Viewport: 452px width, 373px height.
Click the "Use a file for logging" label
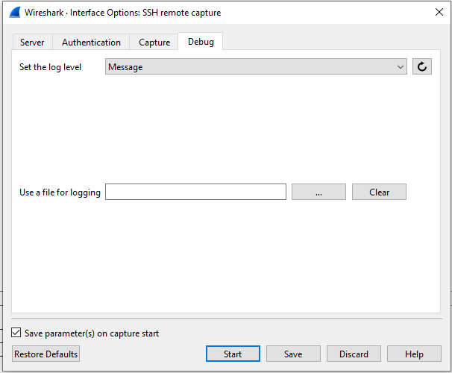[x=60, y=192]
